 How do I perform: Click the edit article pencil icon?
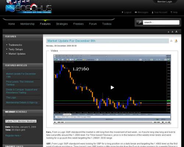click(176, 41)
